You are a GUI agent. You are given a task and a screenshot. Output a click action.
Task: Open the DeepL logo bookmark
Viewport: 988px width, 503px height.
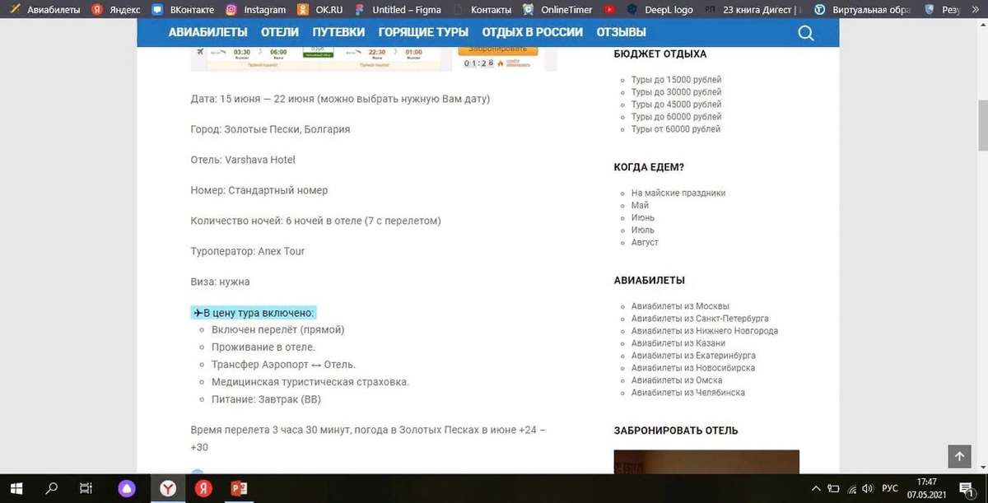pyautogui.click(x=659, y=10)
